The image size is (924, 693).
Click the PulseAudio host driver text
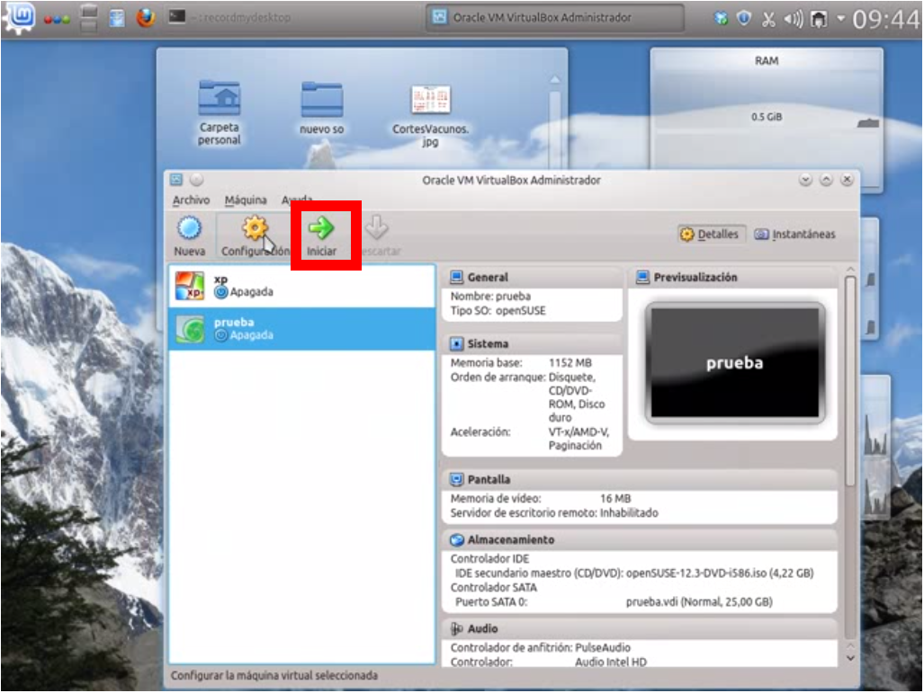[602, 648]
